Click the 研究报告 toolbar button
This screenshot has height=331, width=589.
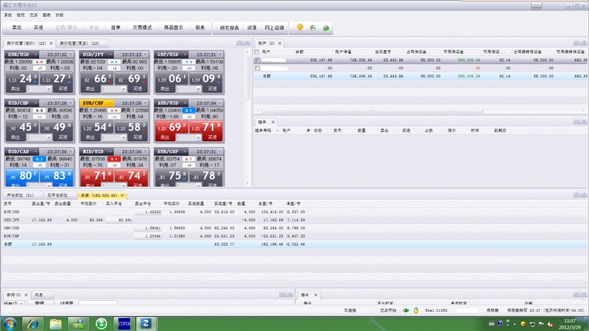click(230, 27)
